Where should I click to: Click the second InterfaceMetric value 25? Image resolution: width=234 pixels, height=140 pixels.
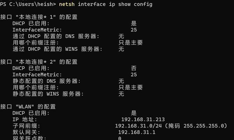(134, 75)
